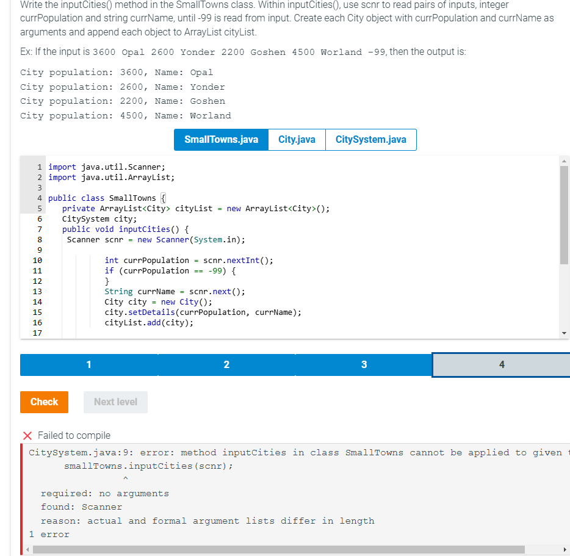
Task: Click the code editor vertical scrollbar thumb
Action: (564, 215)
